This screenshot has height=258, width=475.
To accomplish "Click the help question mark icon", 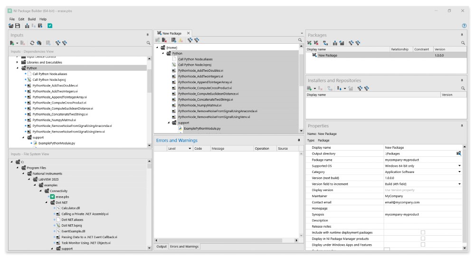I will (x=464, y=26).
